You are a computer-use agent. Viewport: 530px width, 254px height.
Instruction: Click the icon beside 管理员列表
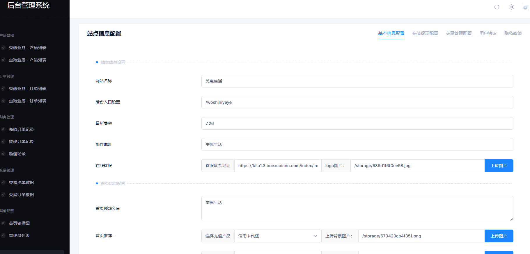pos(3,235)
